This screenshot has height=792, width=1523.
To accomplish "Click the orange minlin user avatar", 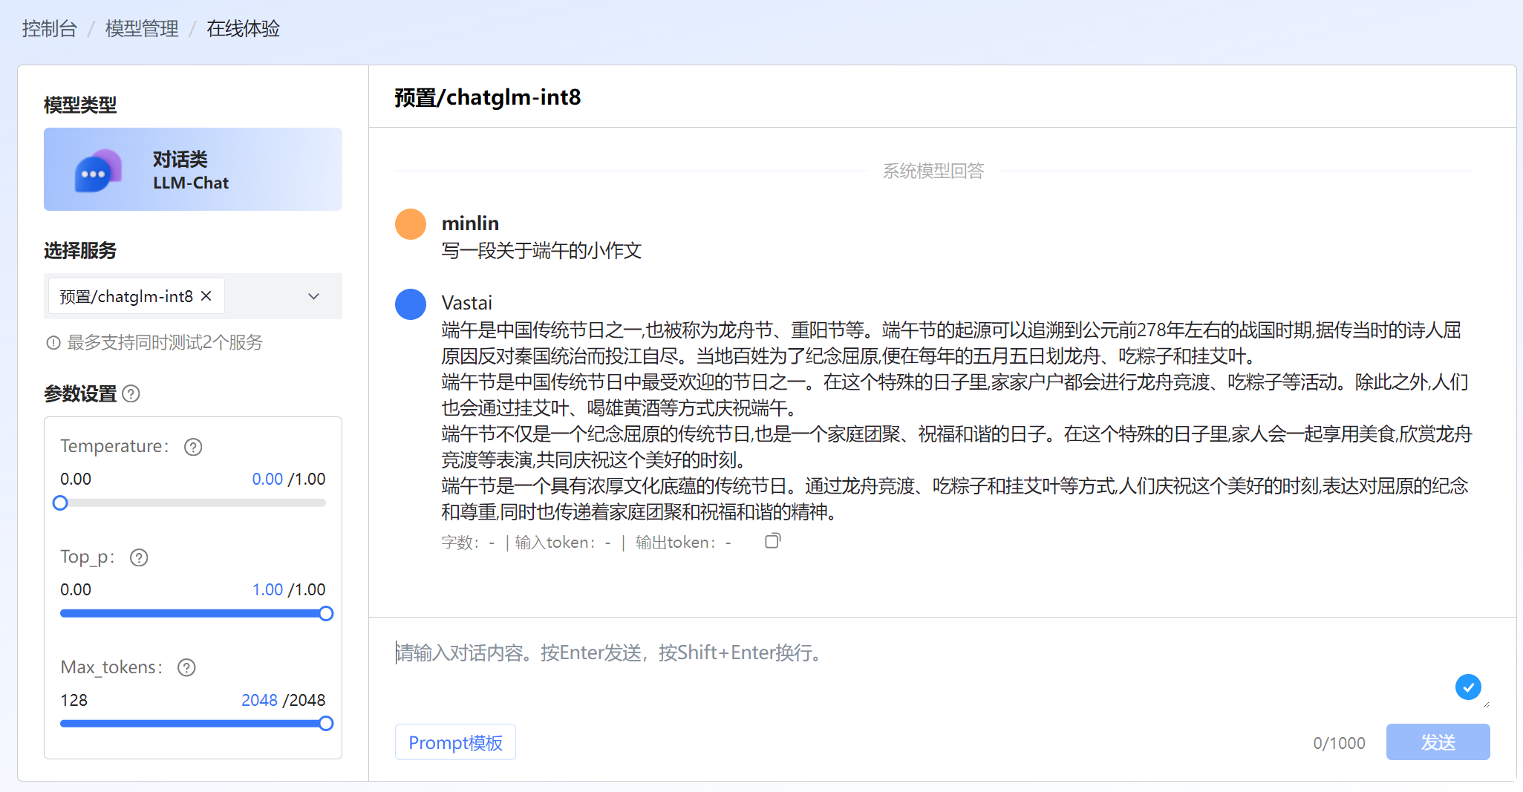I will (411, 224).
